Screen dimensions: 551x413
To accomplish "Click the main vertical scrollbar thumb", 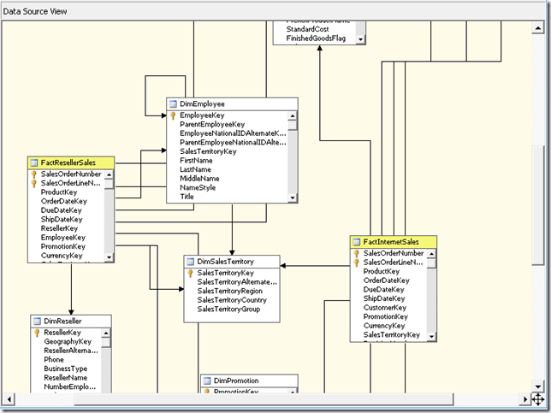I will coord(538,205).
